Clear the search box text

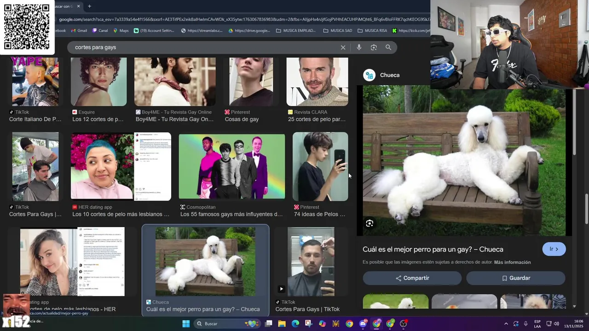pyautogui.click(x=343, y=47)
